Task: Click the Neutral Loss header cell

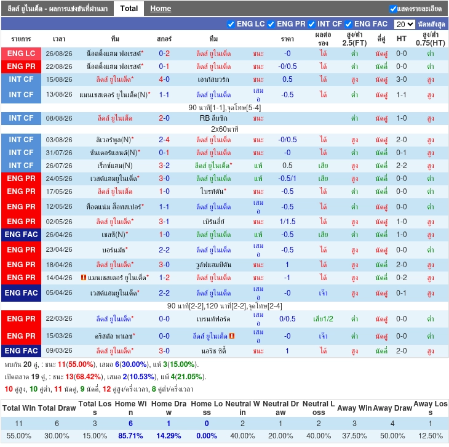Action: click(x=319, y=408)
